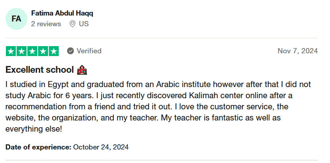Click the review paragraph mentioning Kalimah center
330x163 pixels.
click(158, 107)
